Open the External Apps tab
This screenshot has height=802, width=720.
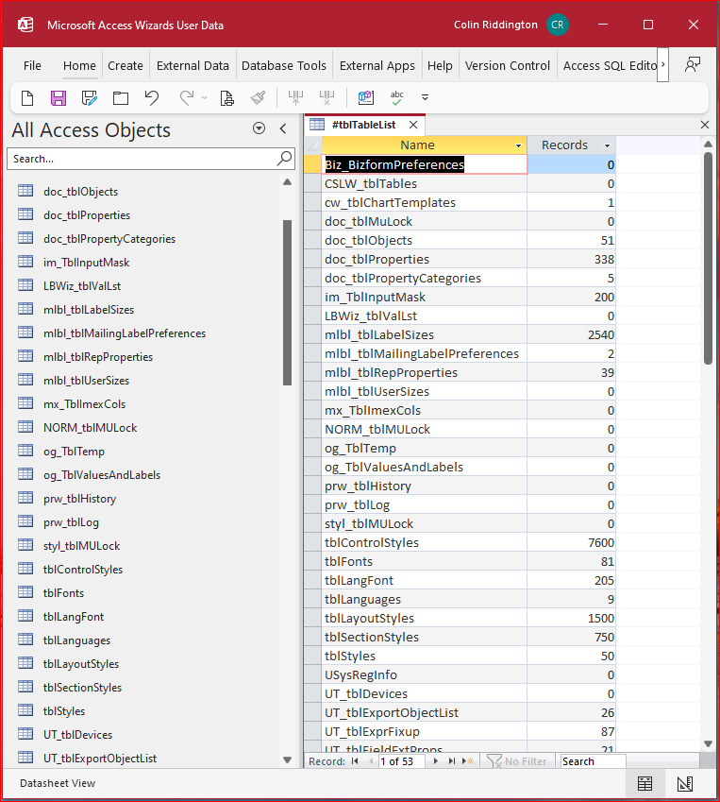click(x=377, y=65)
